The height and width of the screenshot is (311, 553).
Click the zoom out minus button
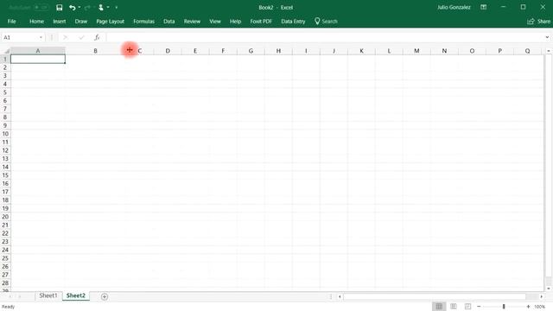tap(479, 307)
